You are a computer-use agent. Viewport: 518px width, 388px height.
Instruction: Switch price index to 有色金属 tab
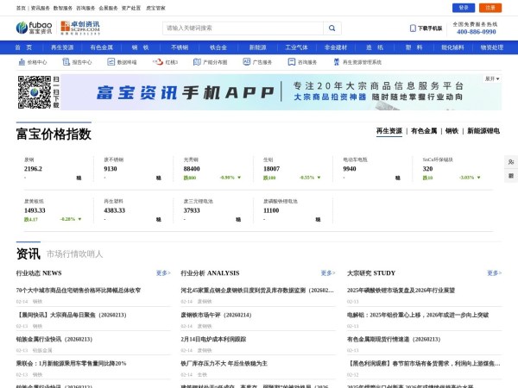(x=423, y=131)
